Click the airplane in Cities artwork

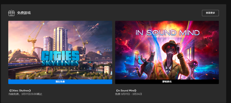tap(94, 26)
